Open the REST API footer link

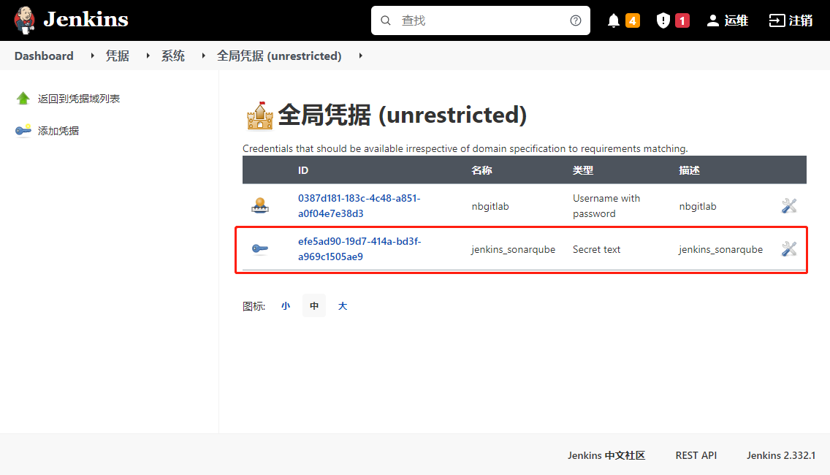696,455
